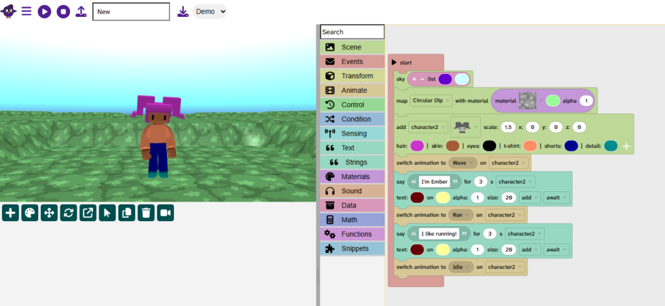The width and height of the screenshot is (665, 306).
Task: Click the material texture thumbnail
Action: (x=527, y=100)
